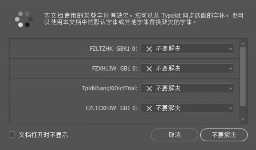The image size is (256, 150).
Task: Click the 不要解决 button at the bottom right
Action: [224, 135]
